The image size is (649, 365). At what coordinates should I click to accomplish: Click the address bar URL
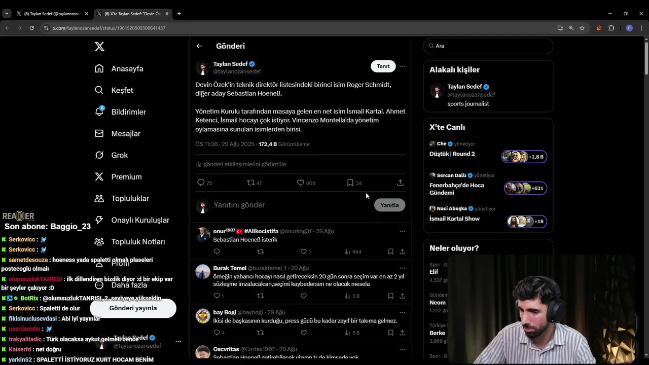(x=109, y=28)
